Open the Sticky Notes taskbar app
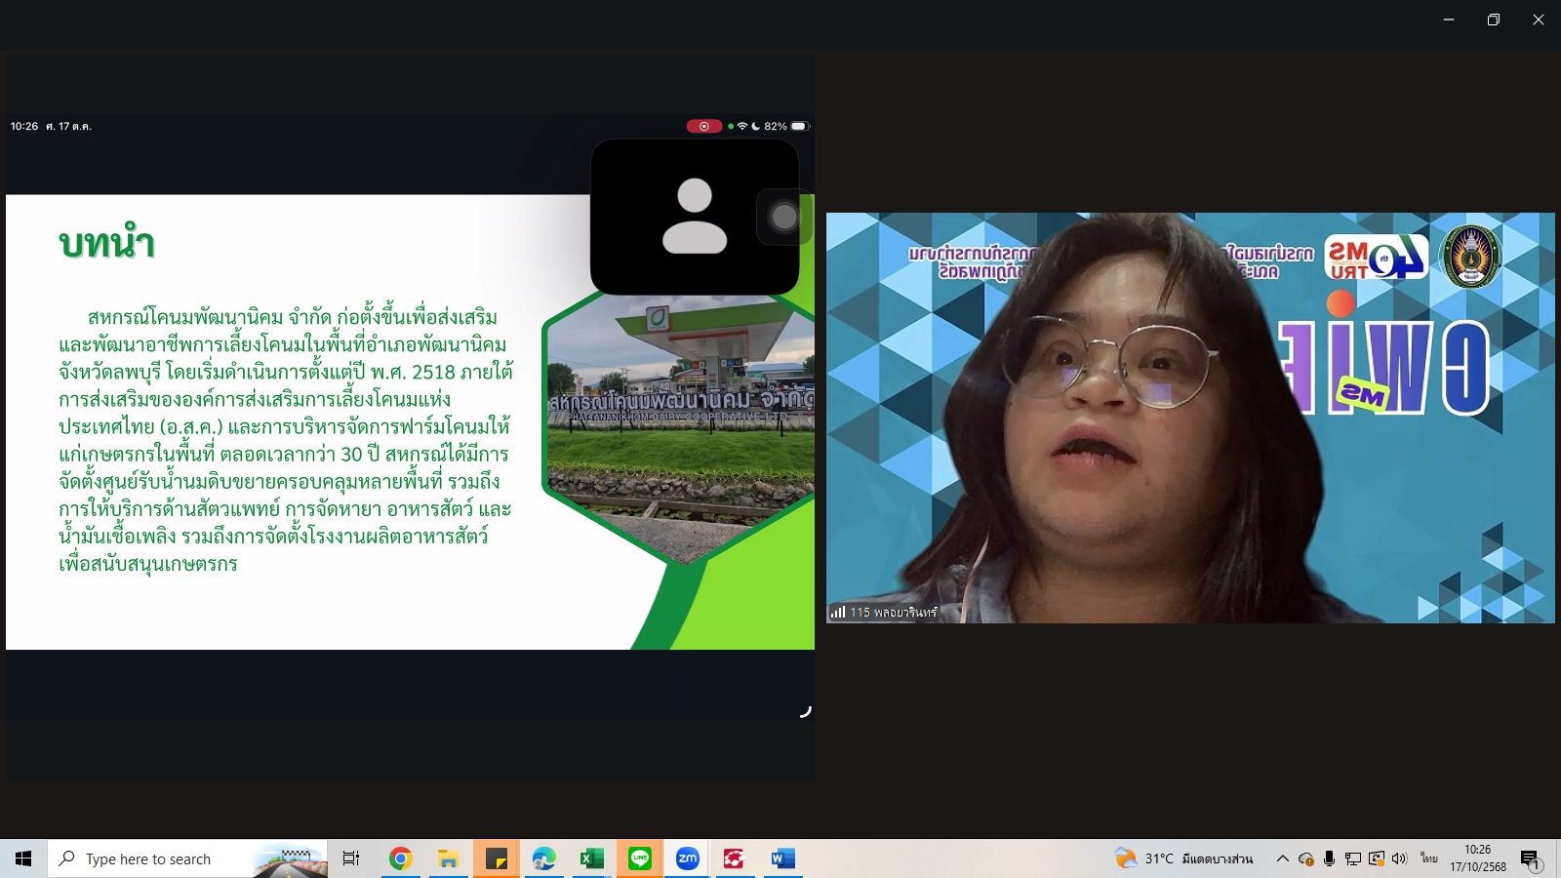 496,858
